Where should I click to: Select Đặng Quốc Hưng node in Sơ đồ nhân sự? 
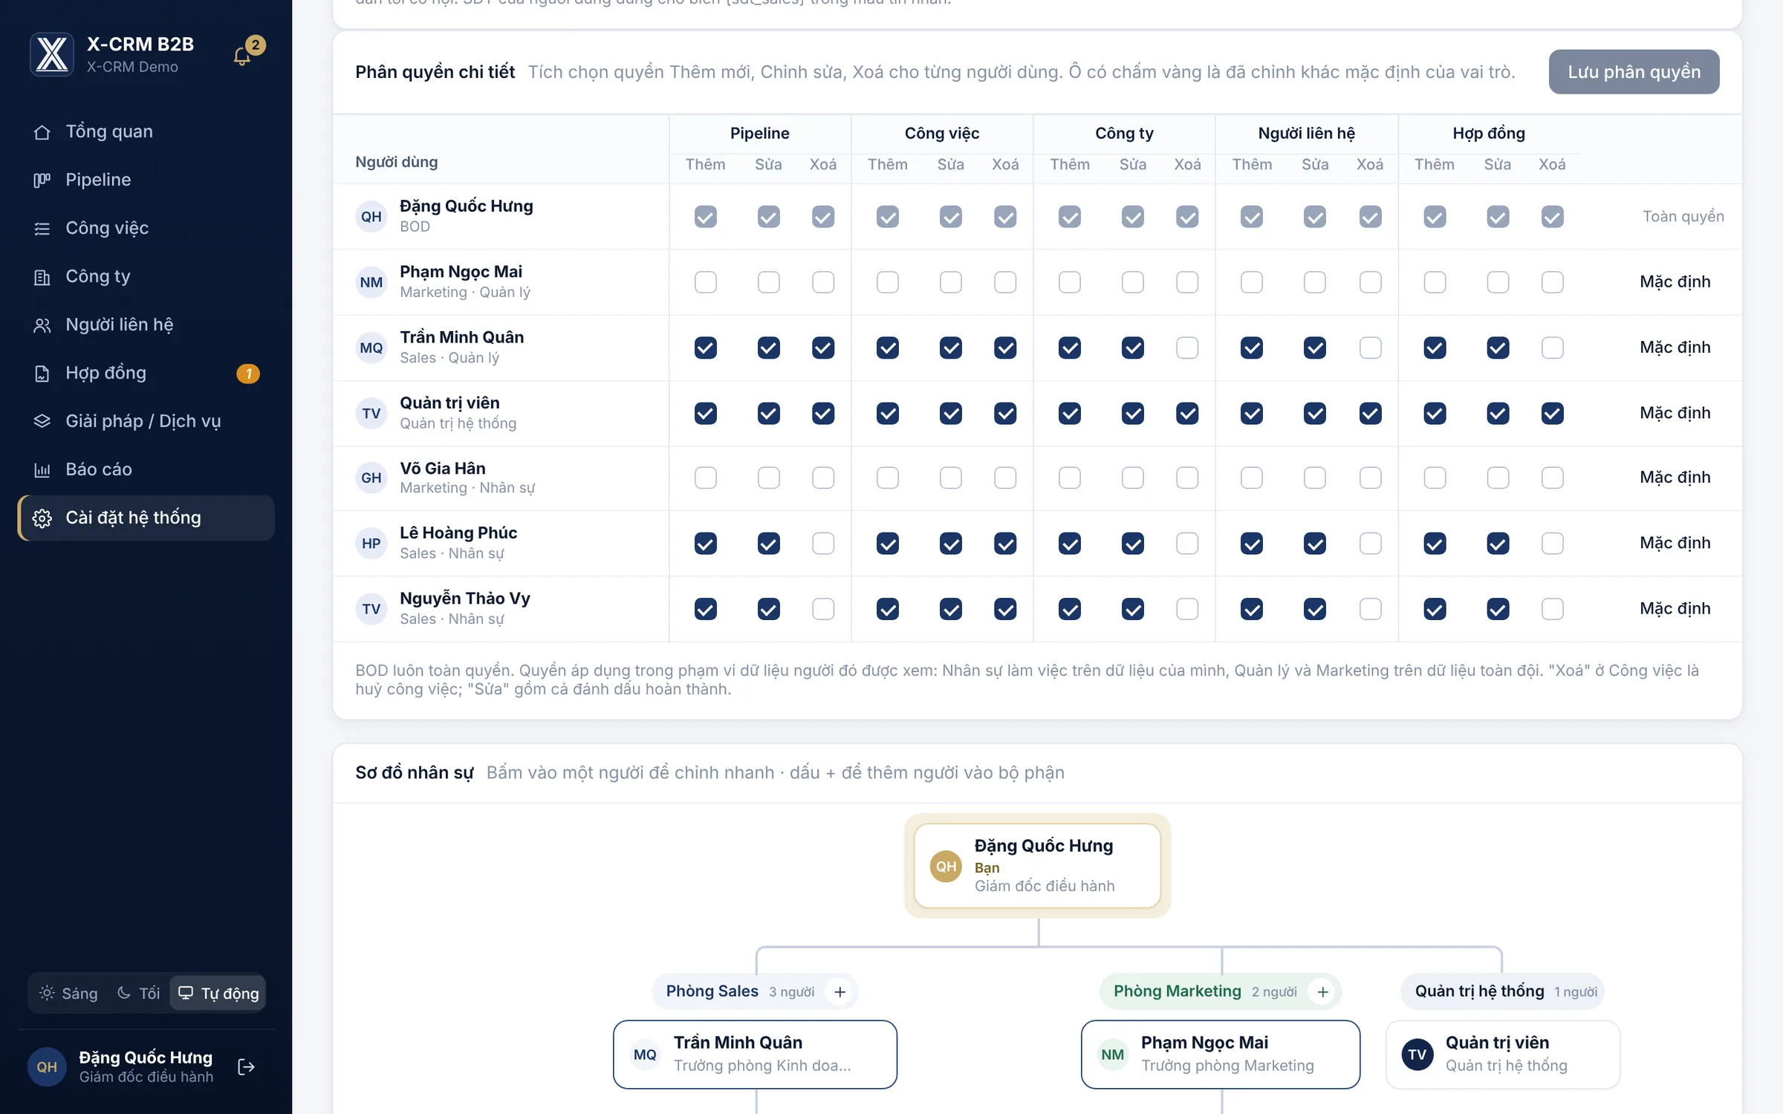click(1037, 865)
